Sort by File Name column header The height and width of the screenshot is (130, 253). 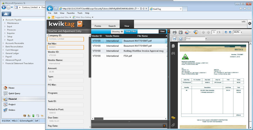pyautogui.click(x=143, y=36)
